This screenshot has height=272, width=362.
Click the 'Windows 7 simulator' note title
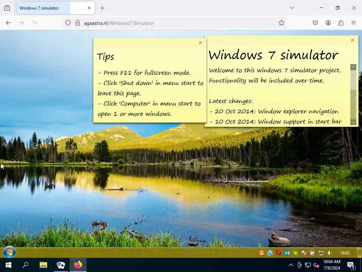click(273, 55)
